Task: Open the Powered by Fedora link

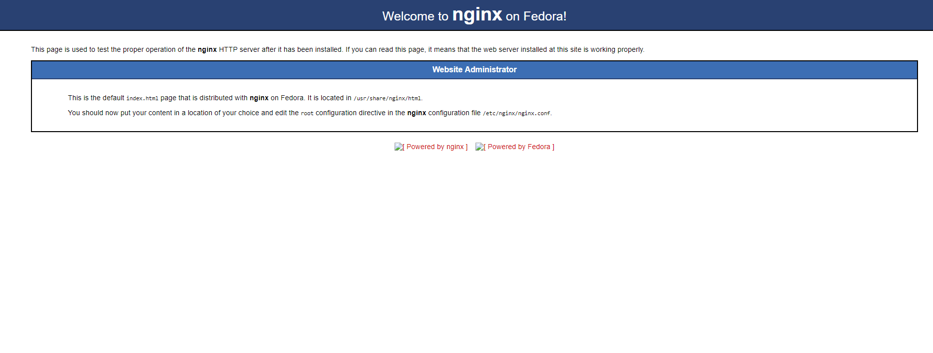Action: pyautogui.click(x=515, y=147)
